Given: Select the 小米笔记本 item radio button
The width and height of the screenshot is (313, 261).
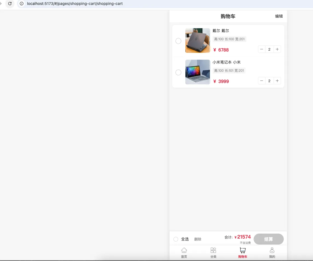Looking at the screenshot, I should [x=178, y=73].
